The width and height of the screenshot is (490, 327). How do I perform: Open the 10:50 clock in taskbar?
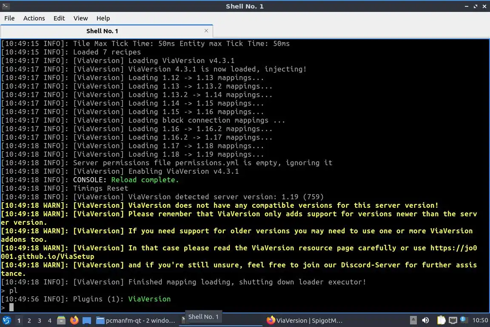[480, 320]
